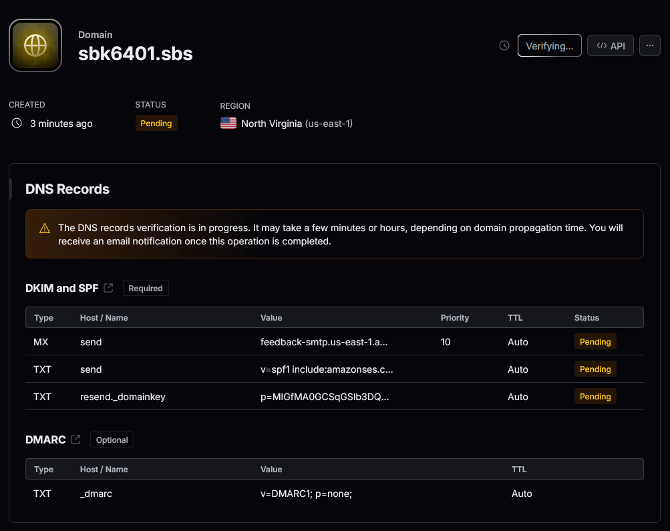The width and height of the screenshot is (670, 531).
Task: Click the warning triangle icon in the banner
Action: pos(45,228)
